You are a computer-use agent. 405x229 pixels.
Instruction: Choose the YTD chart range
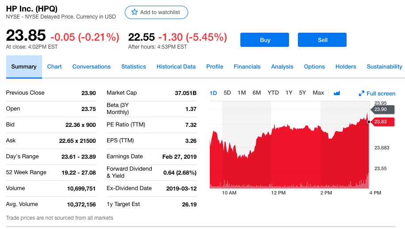[273, 93]
